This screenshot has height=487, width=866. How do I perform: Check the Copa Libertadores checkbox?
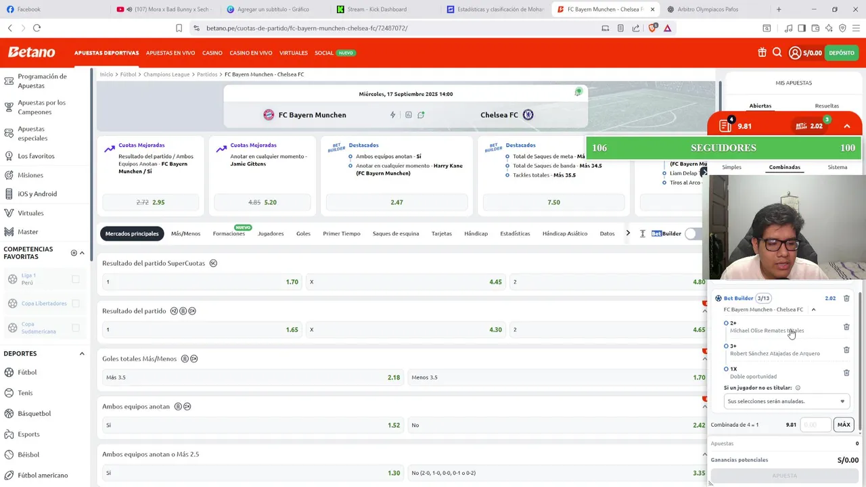tap(76, 304)
